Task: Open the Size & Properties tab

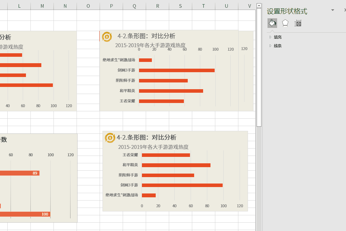Action: [x=298, y=23]
